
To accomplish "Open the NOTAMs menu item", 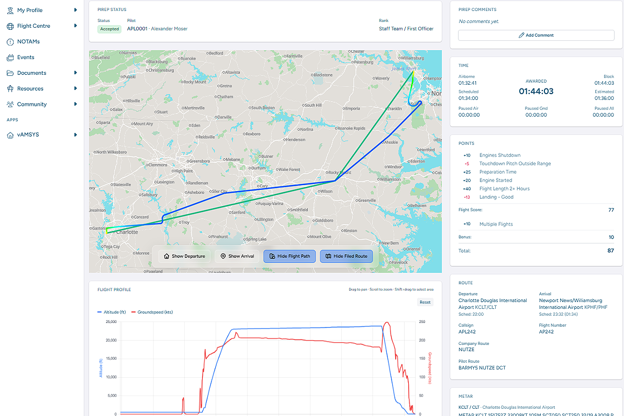I will pyautogui.click(x=28, y=41).
